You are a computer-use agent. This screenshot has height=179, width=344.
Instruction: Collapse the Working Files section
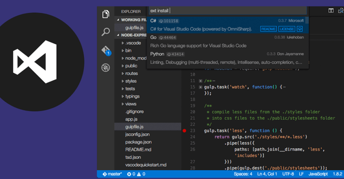pos(118,19)
